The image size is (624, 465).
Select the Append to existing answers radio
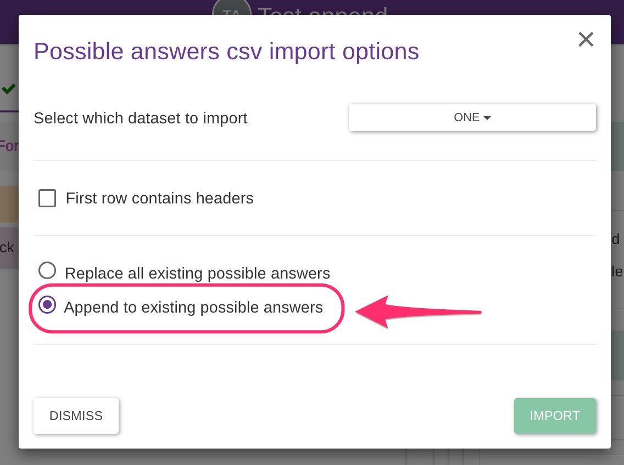47,305
